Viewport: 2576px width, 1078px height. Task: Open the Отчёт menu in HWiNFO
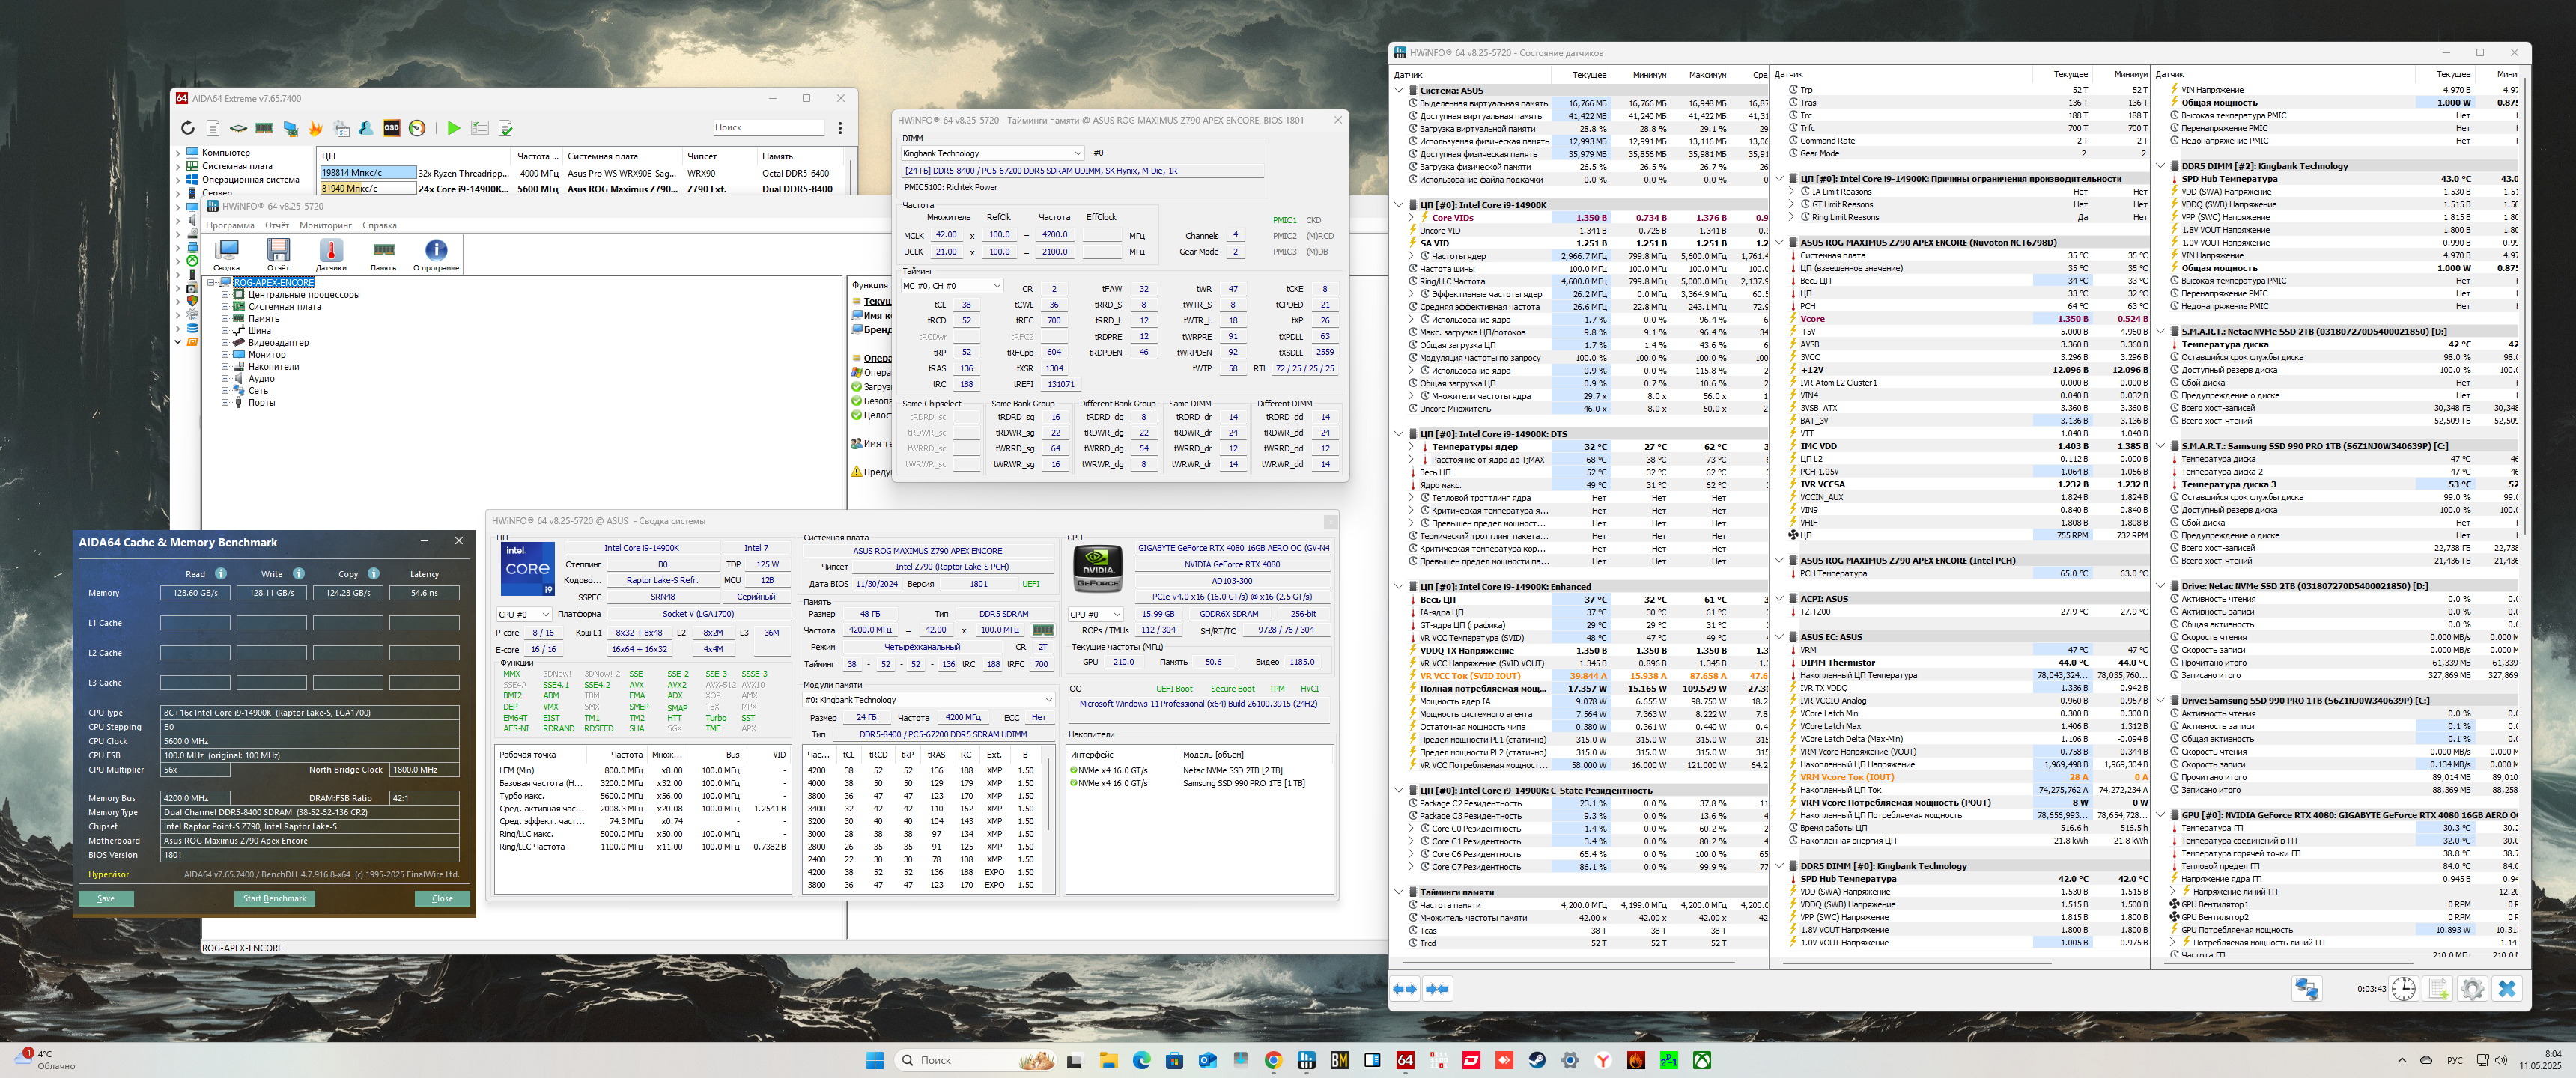click(x=277, y=225)
